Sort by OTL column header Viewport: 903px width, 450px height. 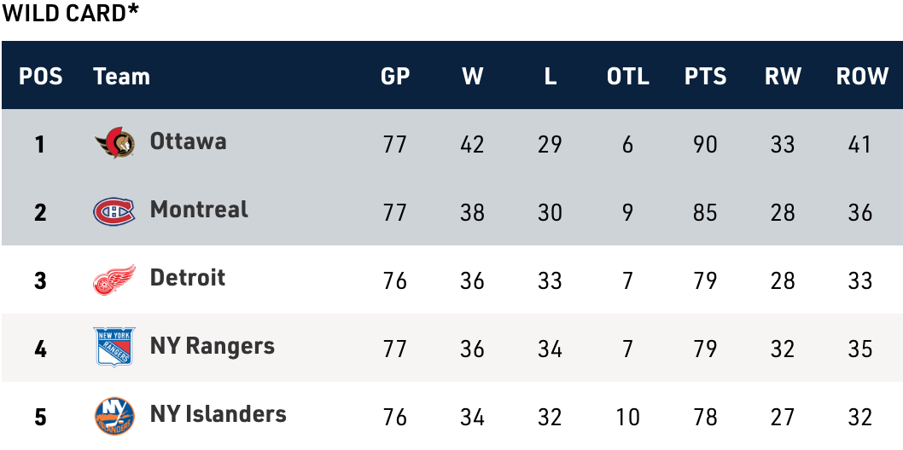627,77
